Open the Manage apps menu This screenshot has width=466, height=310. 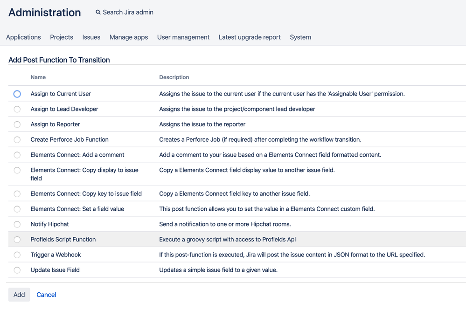point(129,37)
